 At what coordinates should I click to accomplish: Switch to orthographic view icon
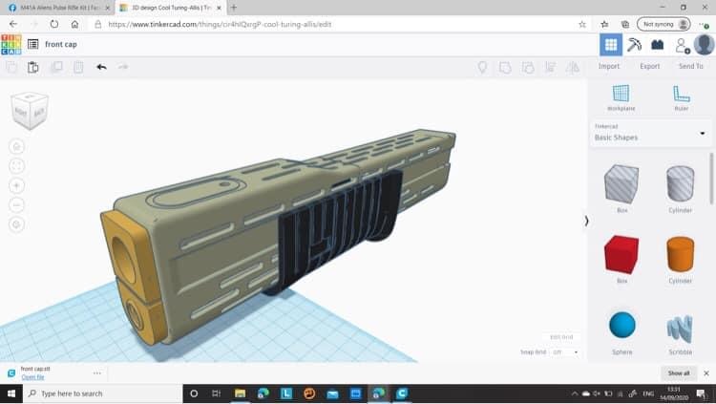coord(17,224)
